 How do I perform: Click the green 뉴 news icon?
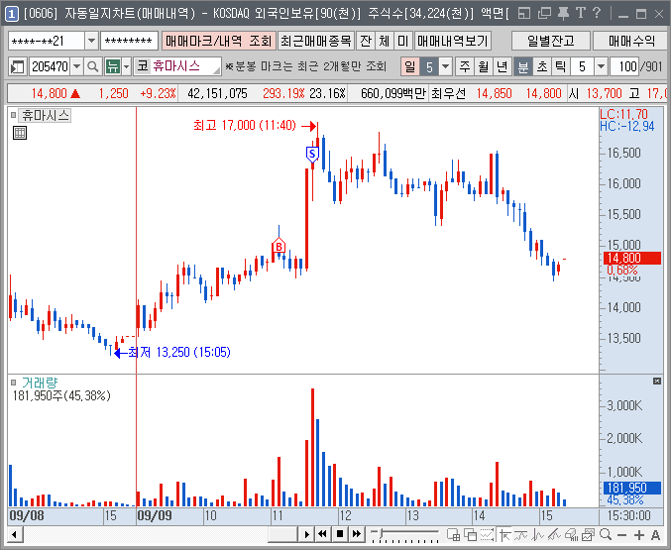[113, 66]
